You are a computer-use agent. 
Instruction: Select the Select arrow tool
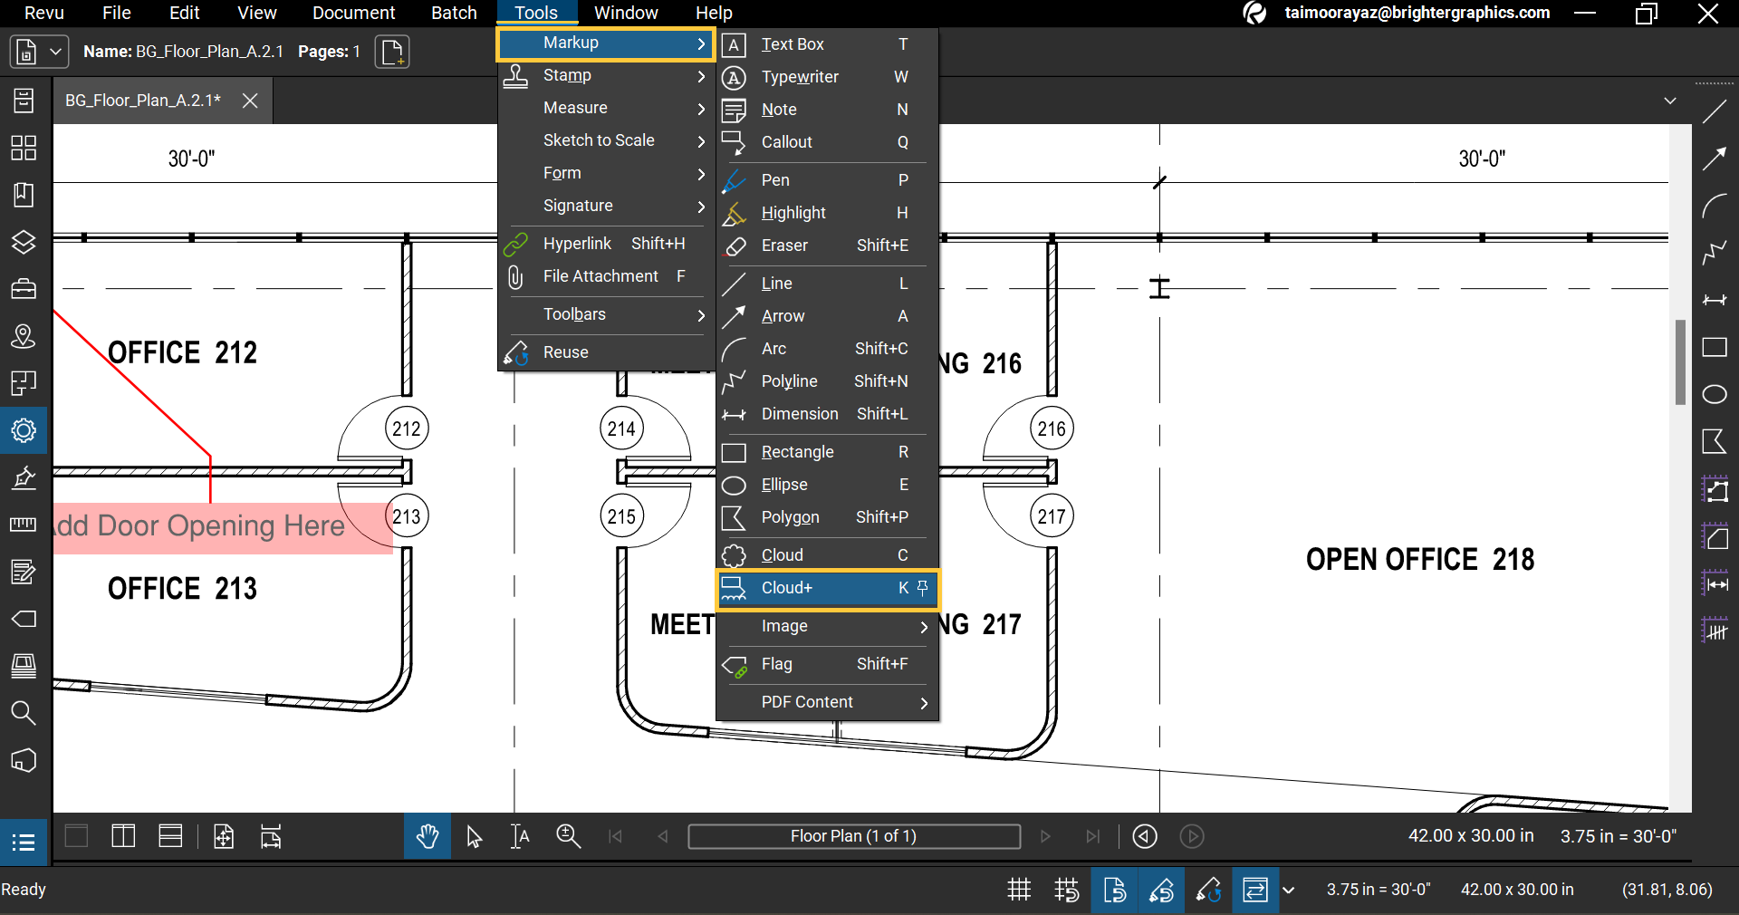coord(474,836)
